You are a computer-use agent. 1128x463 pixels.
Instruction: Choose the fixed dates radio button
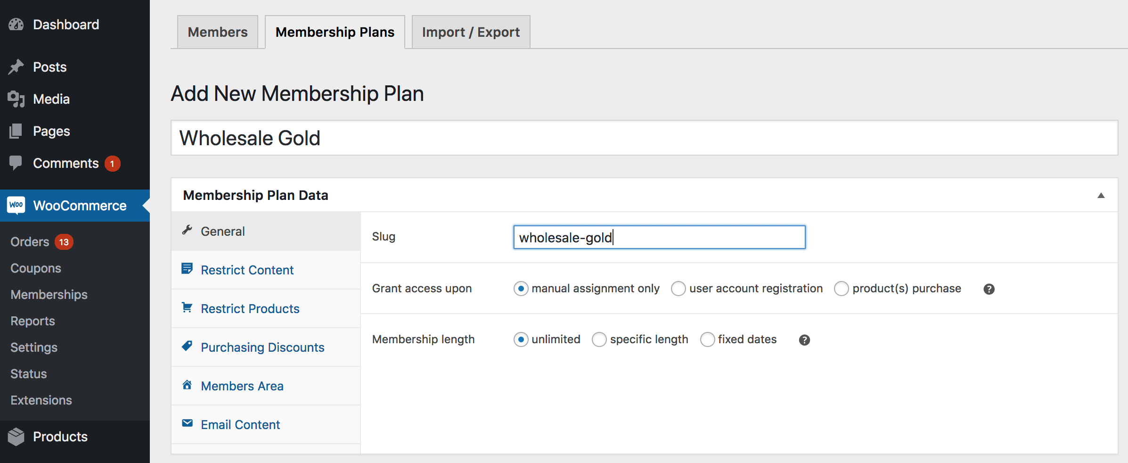point(707,339)
